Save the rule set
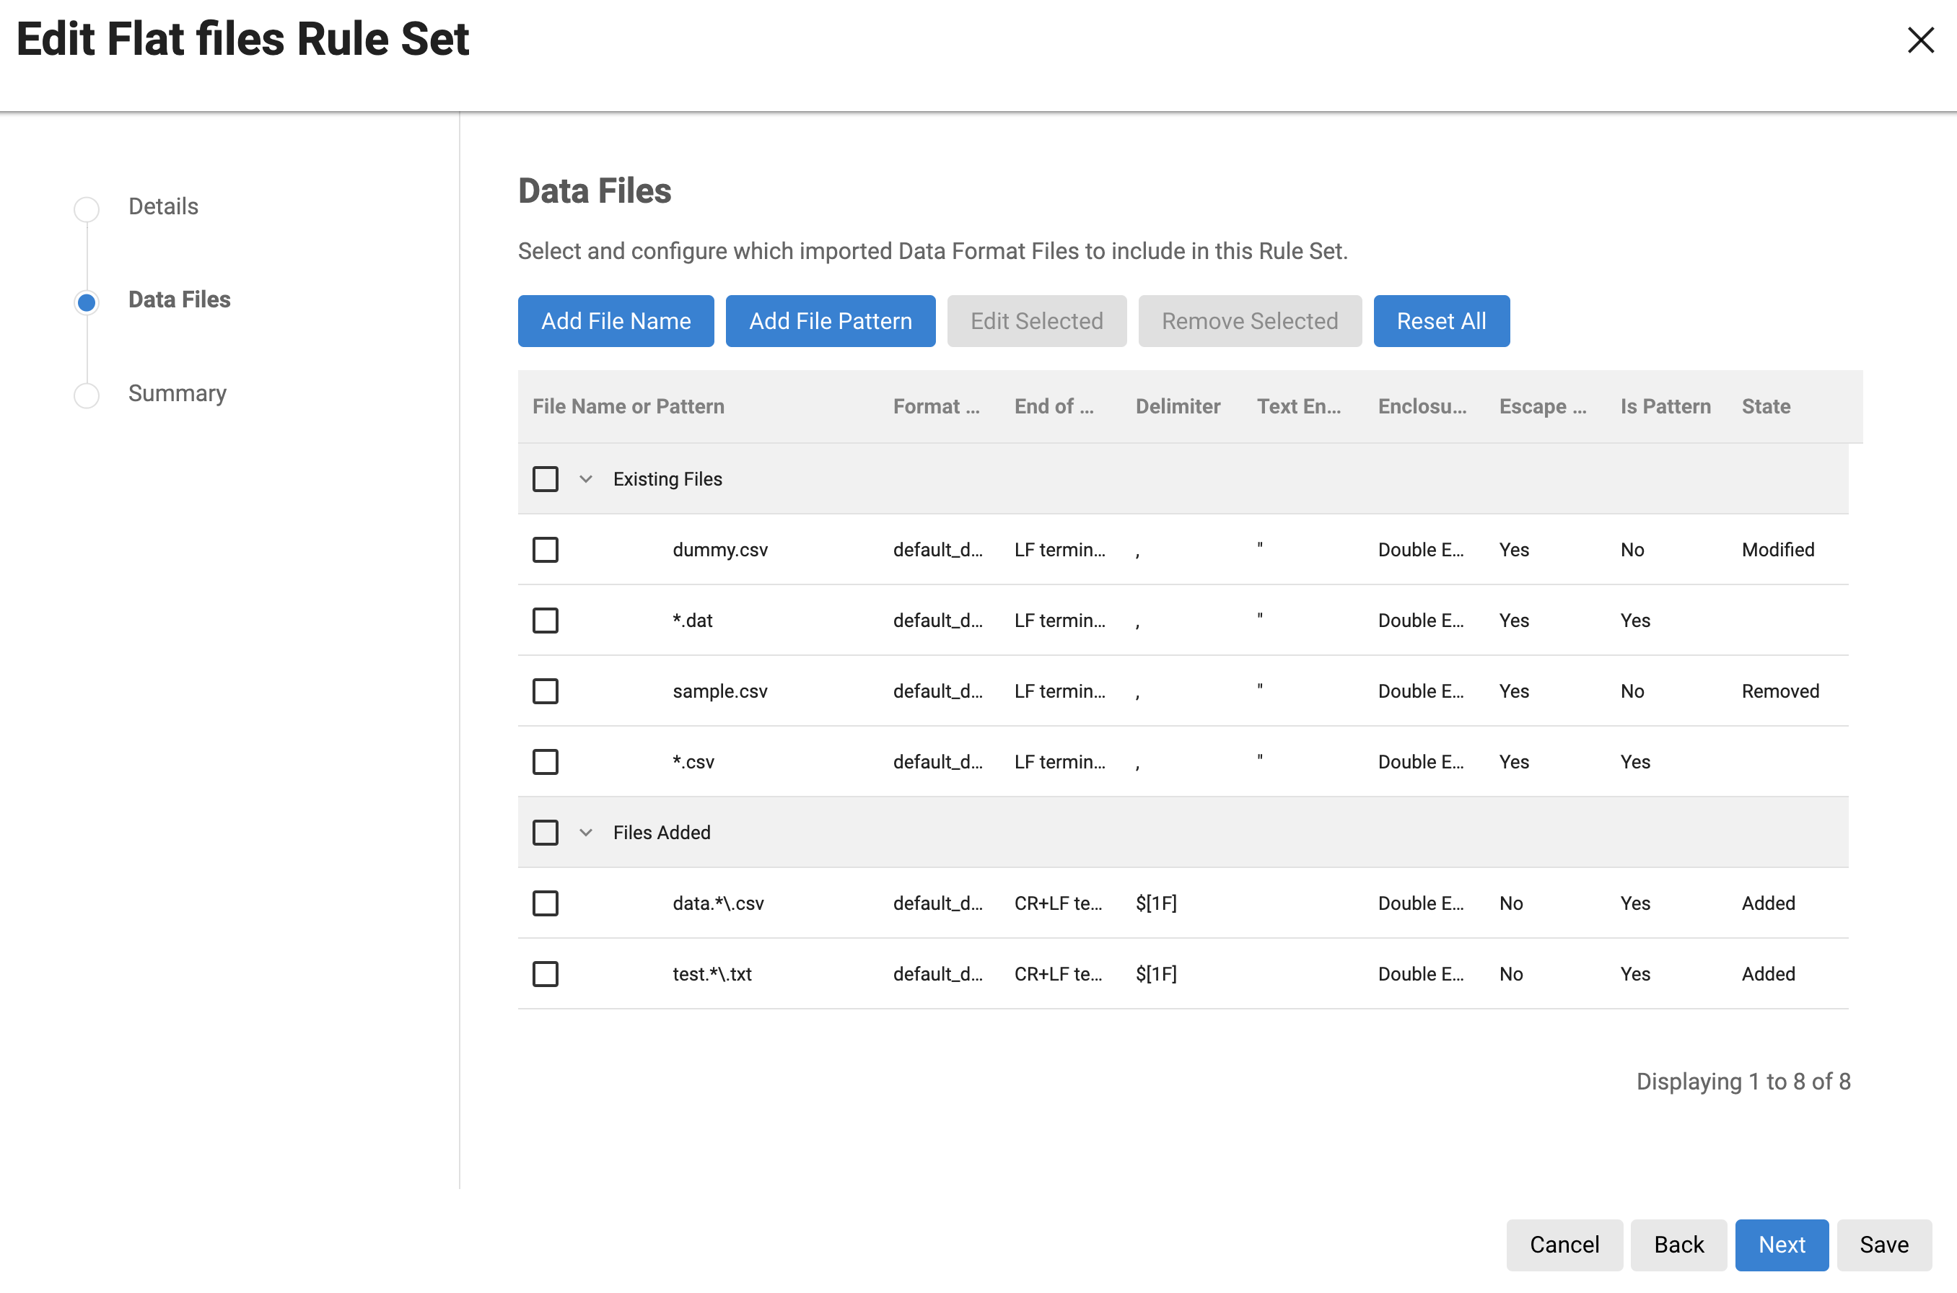This screenshot has width=1957, height=1293. point(1883,1245)
